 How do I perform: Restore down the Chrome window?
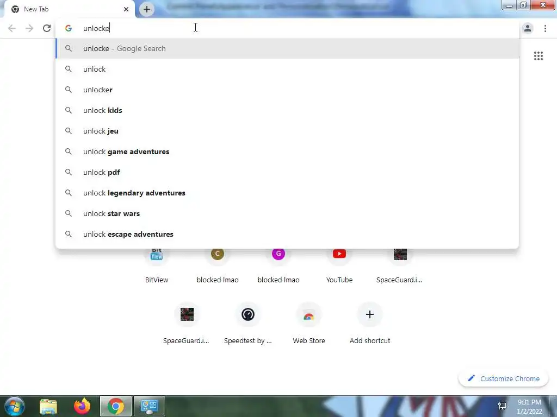coord(523,5)
